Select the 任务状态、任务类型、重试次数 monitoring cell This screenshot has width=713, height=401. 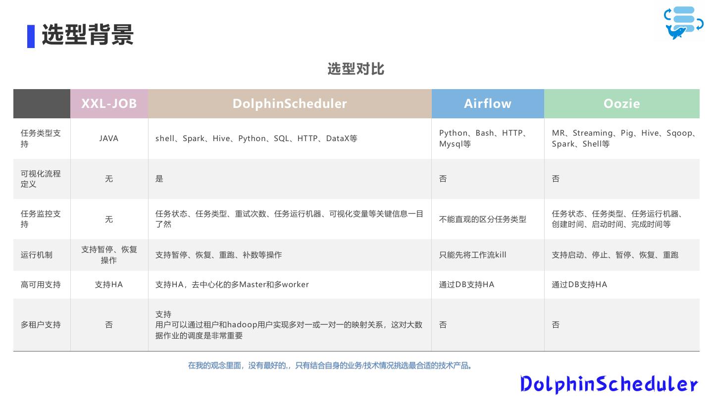click(x=290, y=219)
